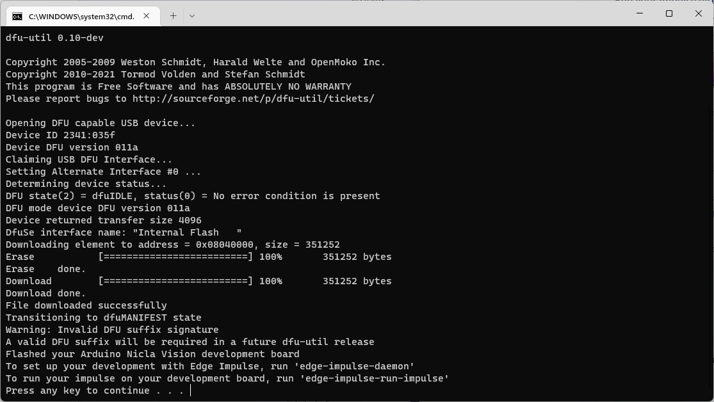The image size is (714, 402).
Task: Click the 'edge-impulse-run-impulse' command text
Action: 375,379
